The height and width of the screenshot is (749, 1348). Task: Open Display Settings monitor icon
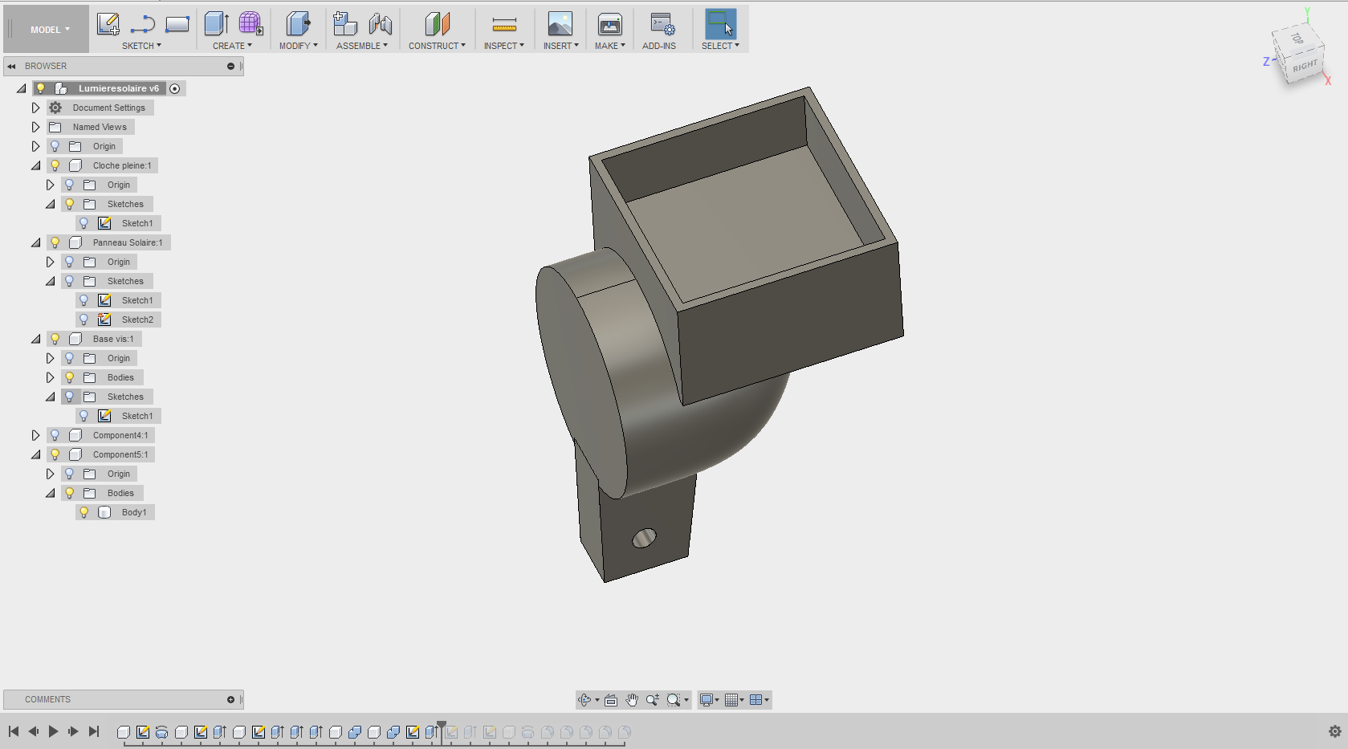point(707,700)
